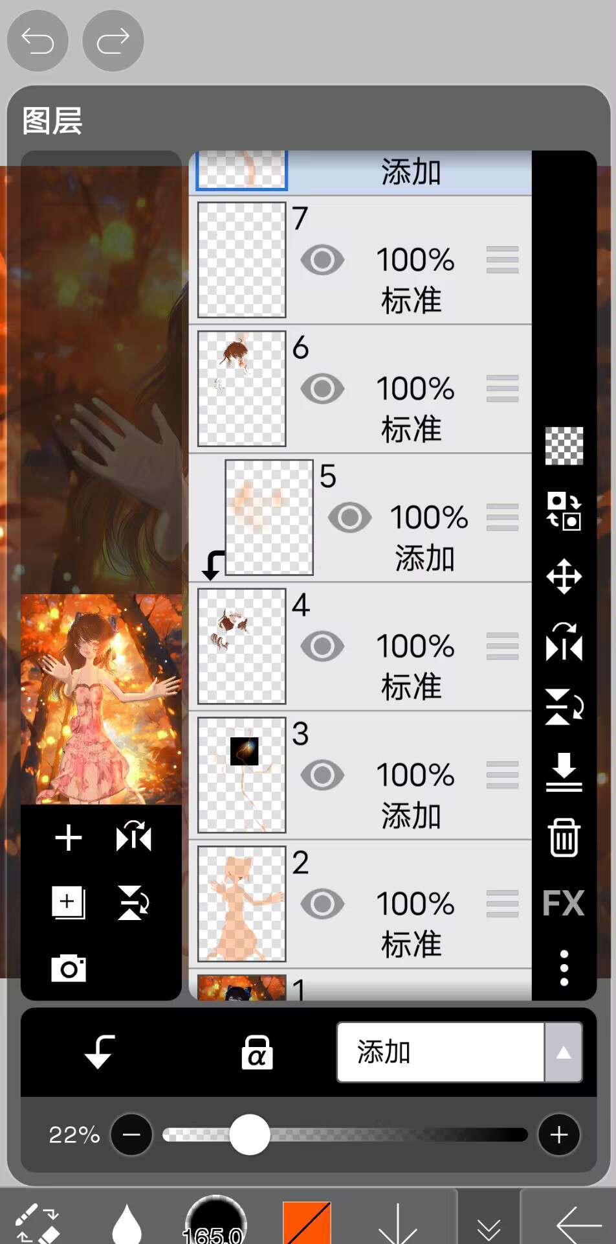Viewport: 616px width, 1244px height.
Task: Add layer from camera icon
Action: (69, 968)
